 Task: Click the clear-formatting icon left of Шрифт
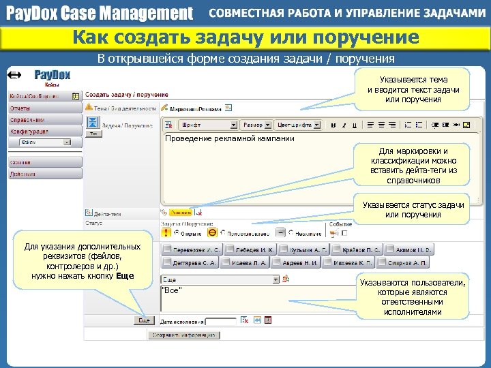coord(169,125)
